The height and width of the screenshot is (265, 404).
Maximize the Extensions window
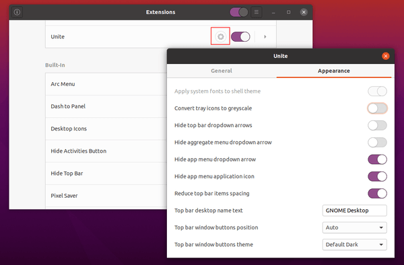click(289, 12)
